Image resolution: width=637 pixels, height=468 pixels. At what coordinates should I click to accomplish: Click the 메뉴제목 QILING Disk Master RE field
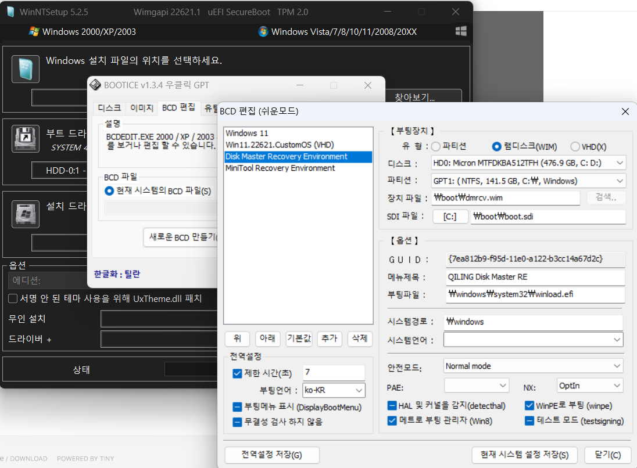535,277
